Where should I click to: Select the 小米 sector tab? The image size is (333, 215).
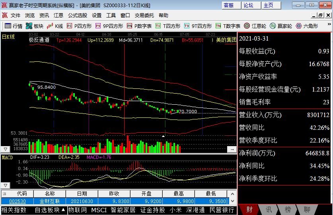(175, 210)
